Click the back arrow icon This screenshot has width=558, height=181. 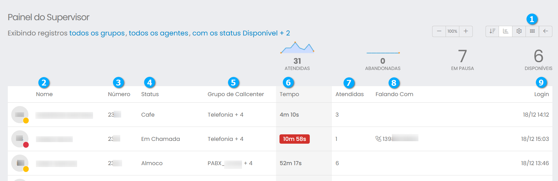point(546,31)
